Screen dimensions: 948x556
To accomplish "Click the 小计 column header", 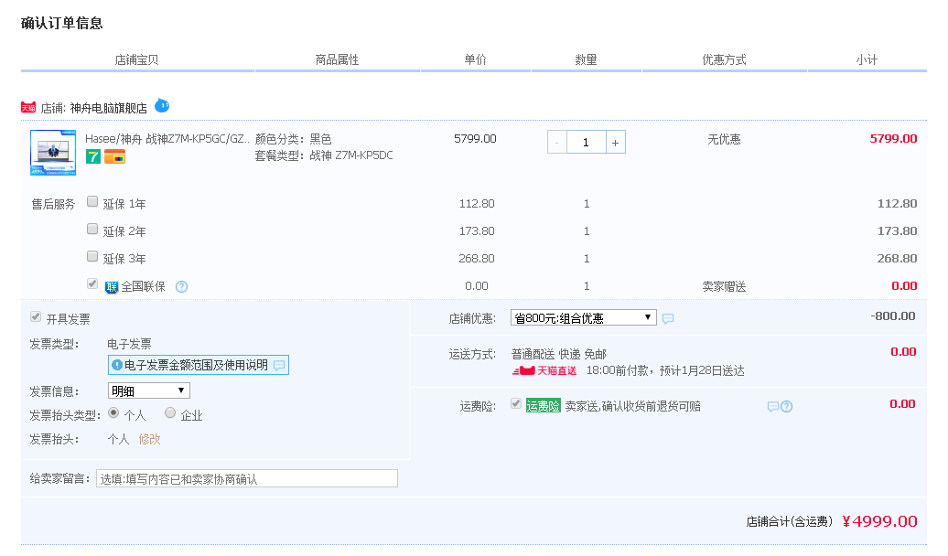I will pos(867,59).
